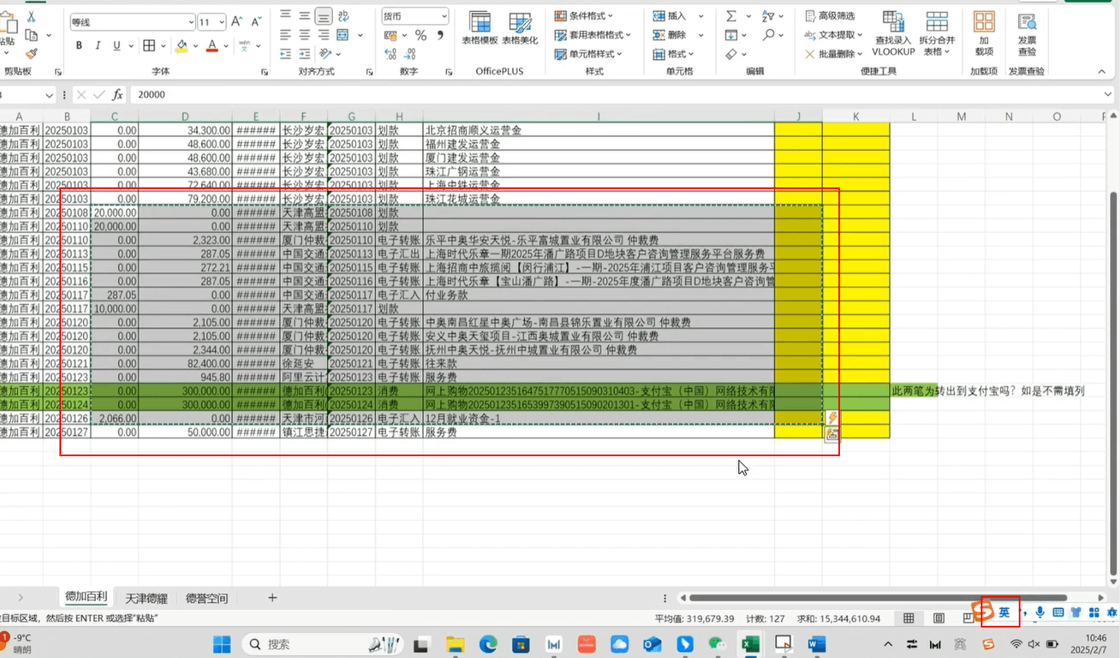Screen dimensions: 1120x658
Task: Open the 高级筛选 advanced filter tool
Action: [833, 16]
